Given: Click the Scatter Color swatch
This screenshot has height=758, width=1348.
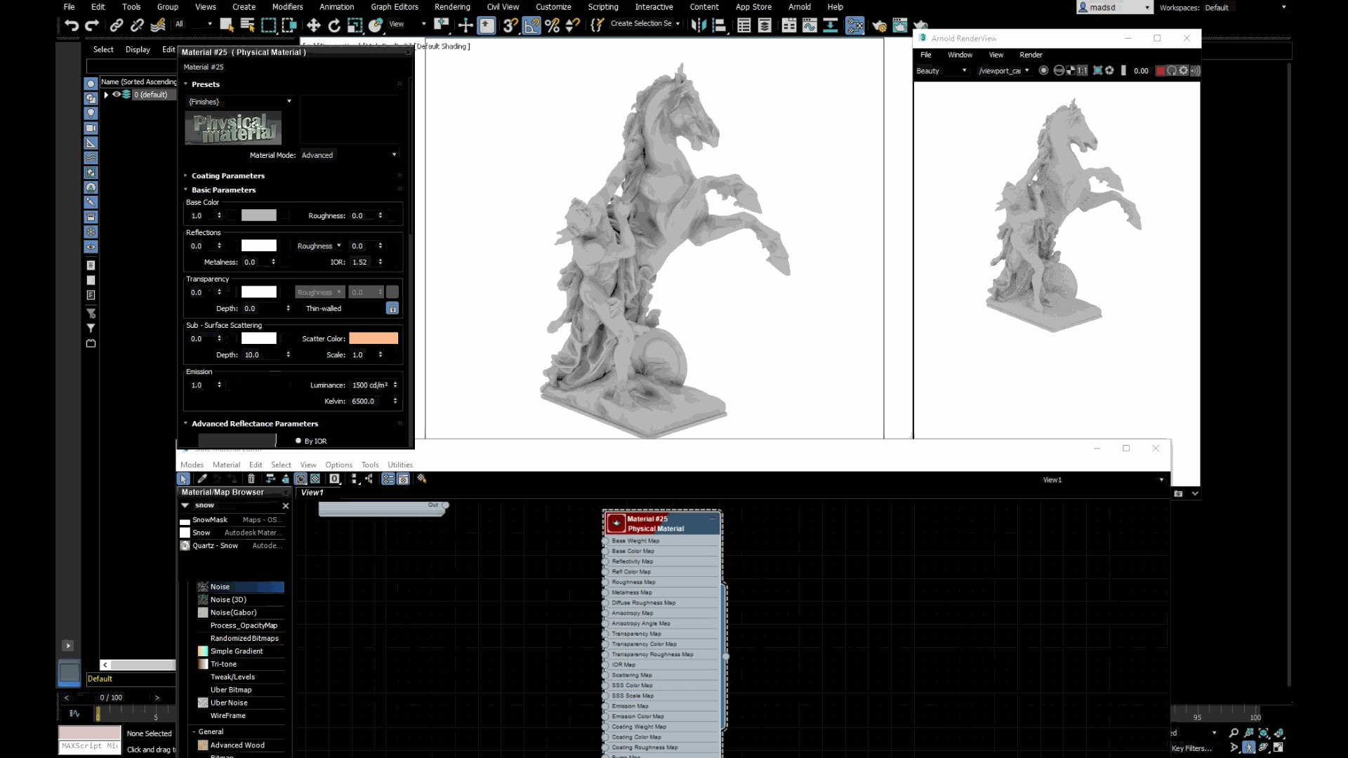Looking at the screenshot, I should (x=374, y=338).
